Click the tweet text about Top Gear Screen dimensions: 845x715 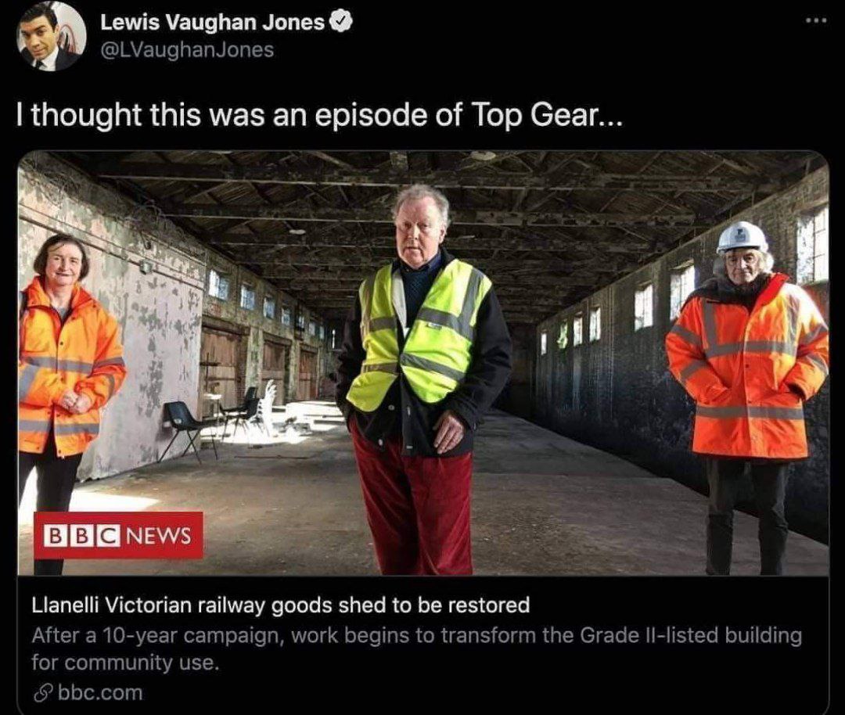coord(319,115)
